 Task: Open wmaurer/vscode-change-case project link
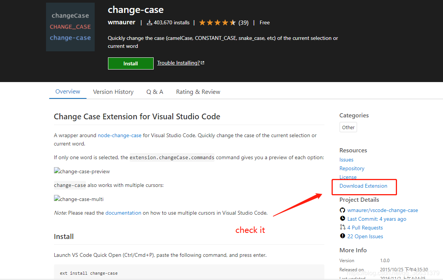(383, 210)
